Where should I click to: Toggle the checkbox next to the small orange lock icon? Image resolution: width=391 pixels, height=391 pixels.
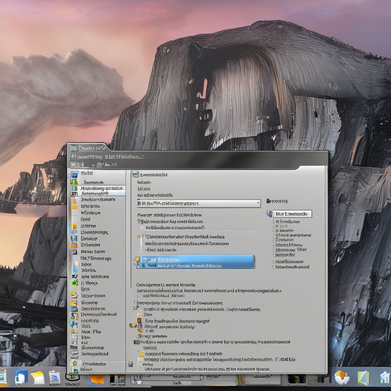144,237
